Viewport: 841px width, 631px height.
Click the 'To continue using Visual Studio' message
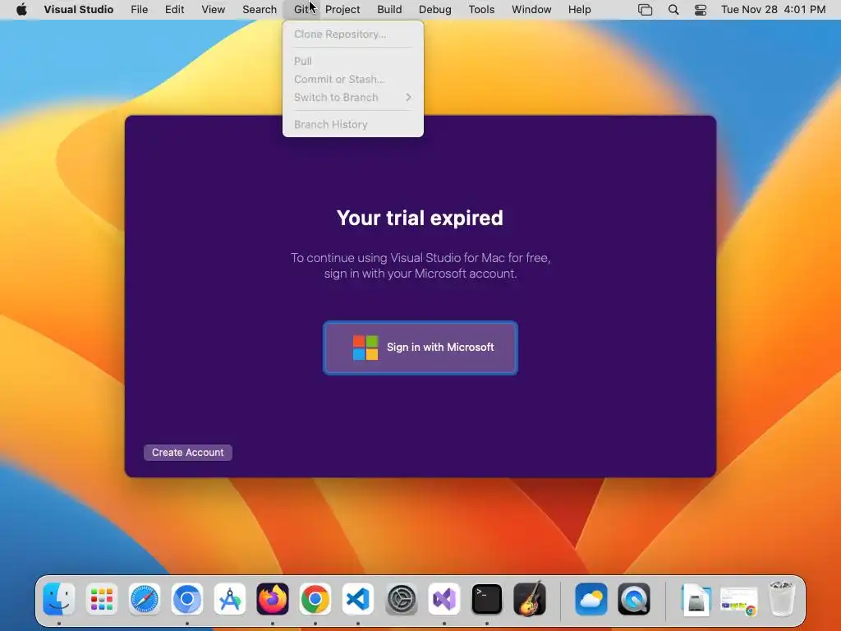[420, 265]
